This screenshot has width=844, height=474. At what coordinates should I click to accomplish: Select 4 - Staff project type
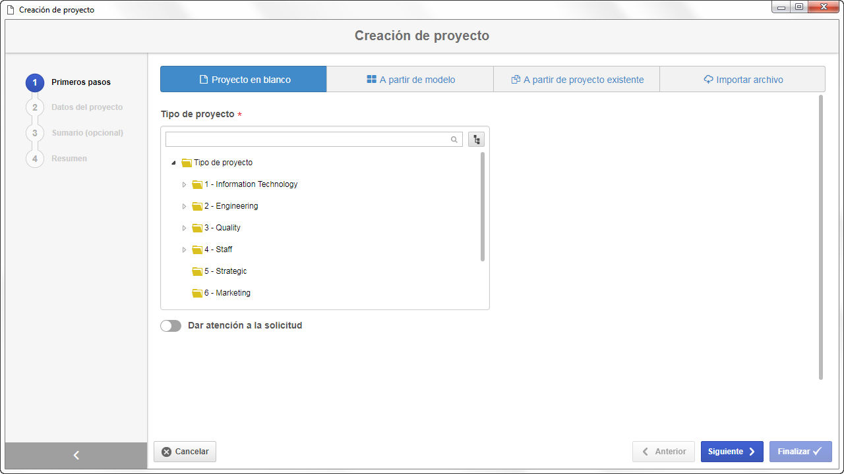[x=218, y=250]
